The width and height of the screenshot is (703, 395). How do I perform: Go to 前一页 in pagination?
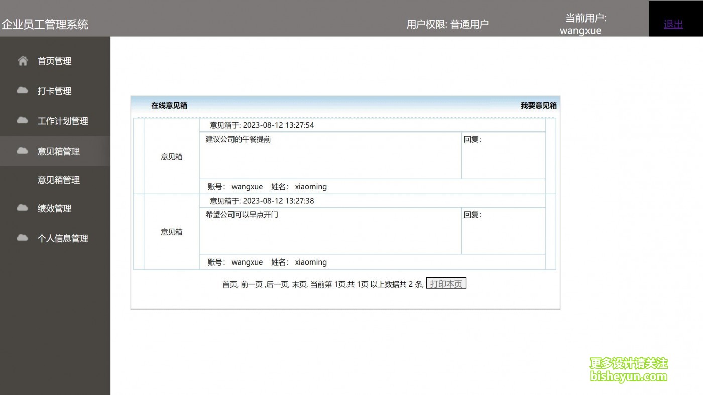(252, 284)
